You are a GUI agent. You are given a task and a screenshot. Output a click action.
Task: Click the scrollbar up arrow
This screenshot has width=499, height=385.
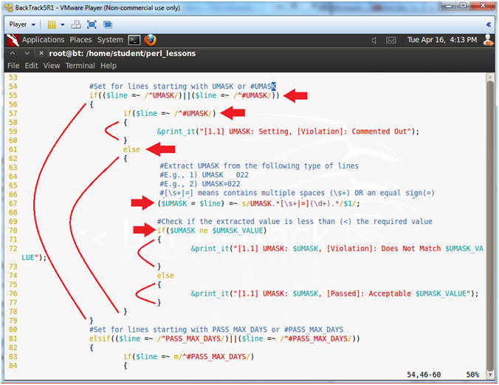[x=490, y=77]
